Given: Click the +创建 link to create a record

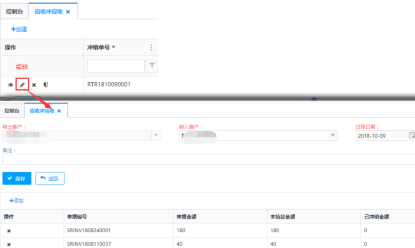Looking at the screenshot, I should coord(19,29).
